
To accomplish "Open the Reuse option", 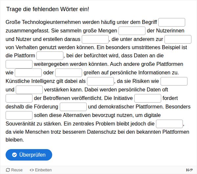I will point(14,170).
